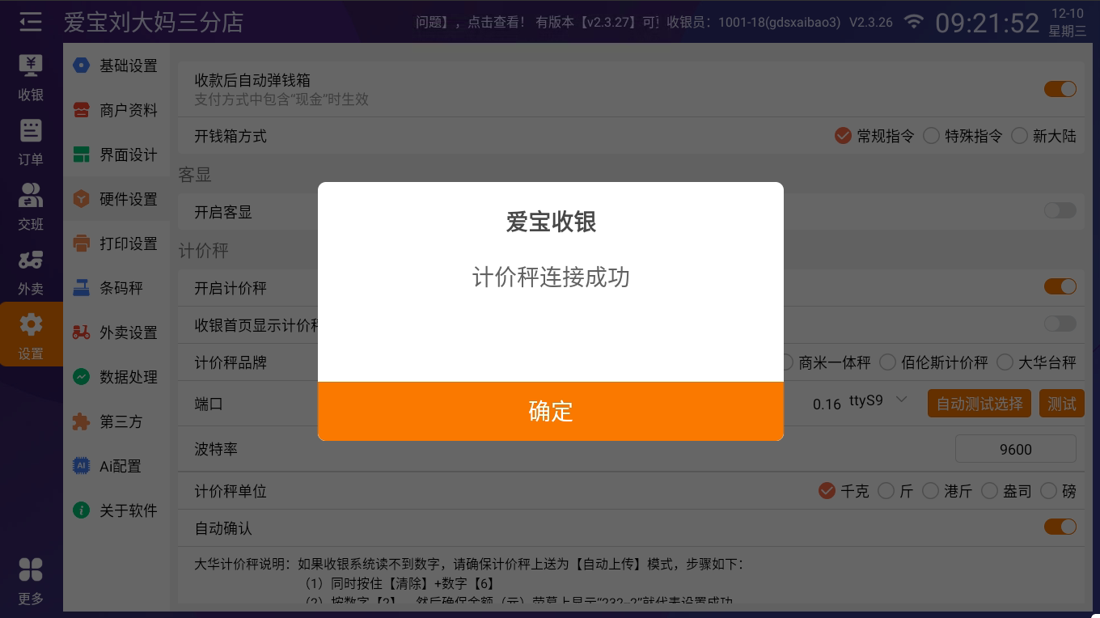Enable the 开启客显 switch
The image size is (1100, 618).
[1060, 211]
